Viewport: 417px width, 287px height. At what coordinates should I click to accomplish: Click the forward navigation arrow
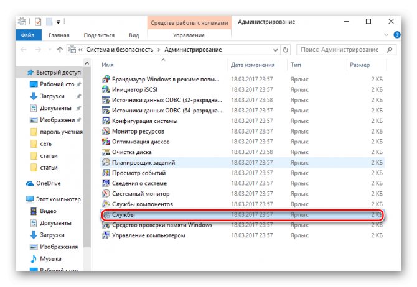38,50
